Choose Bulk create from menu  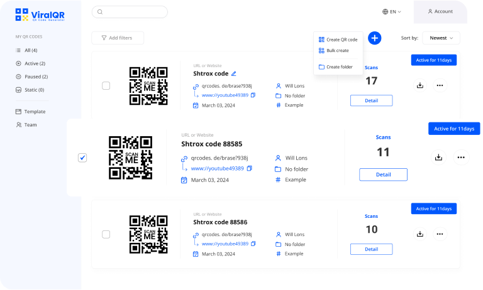point(333,50)
